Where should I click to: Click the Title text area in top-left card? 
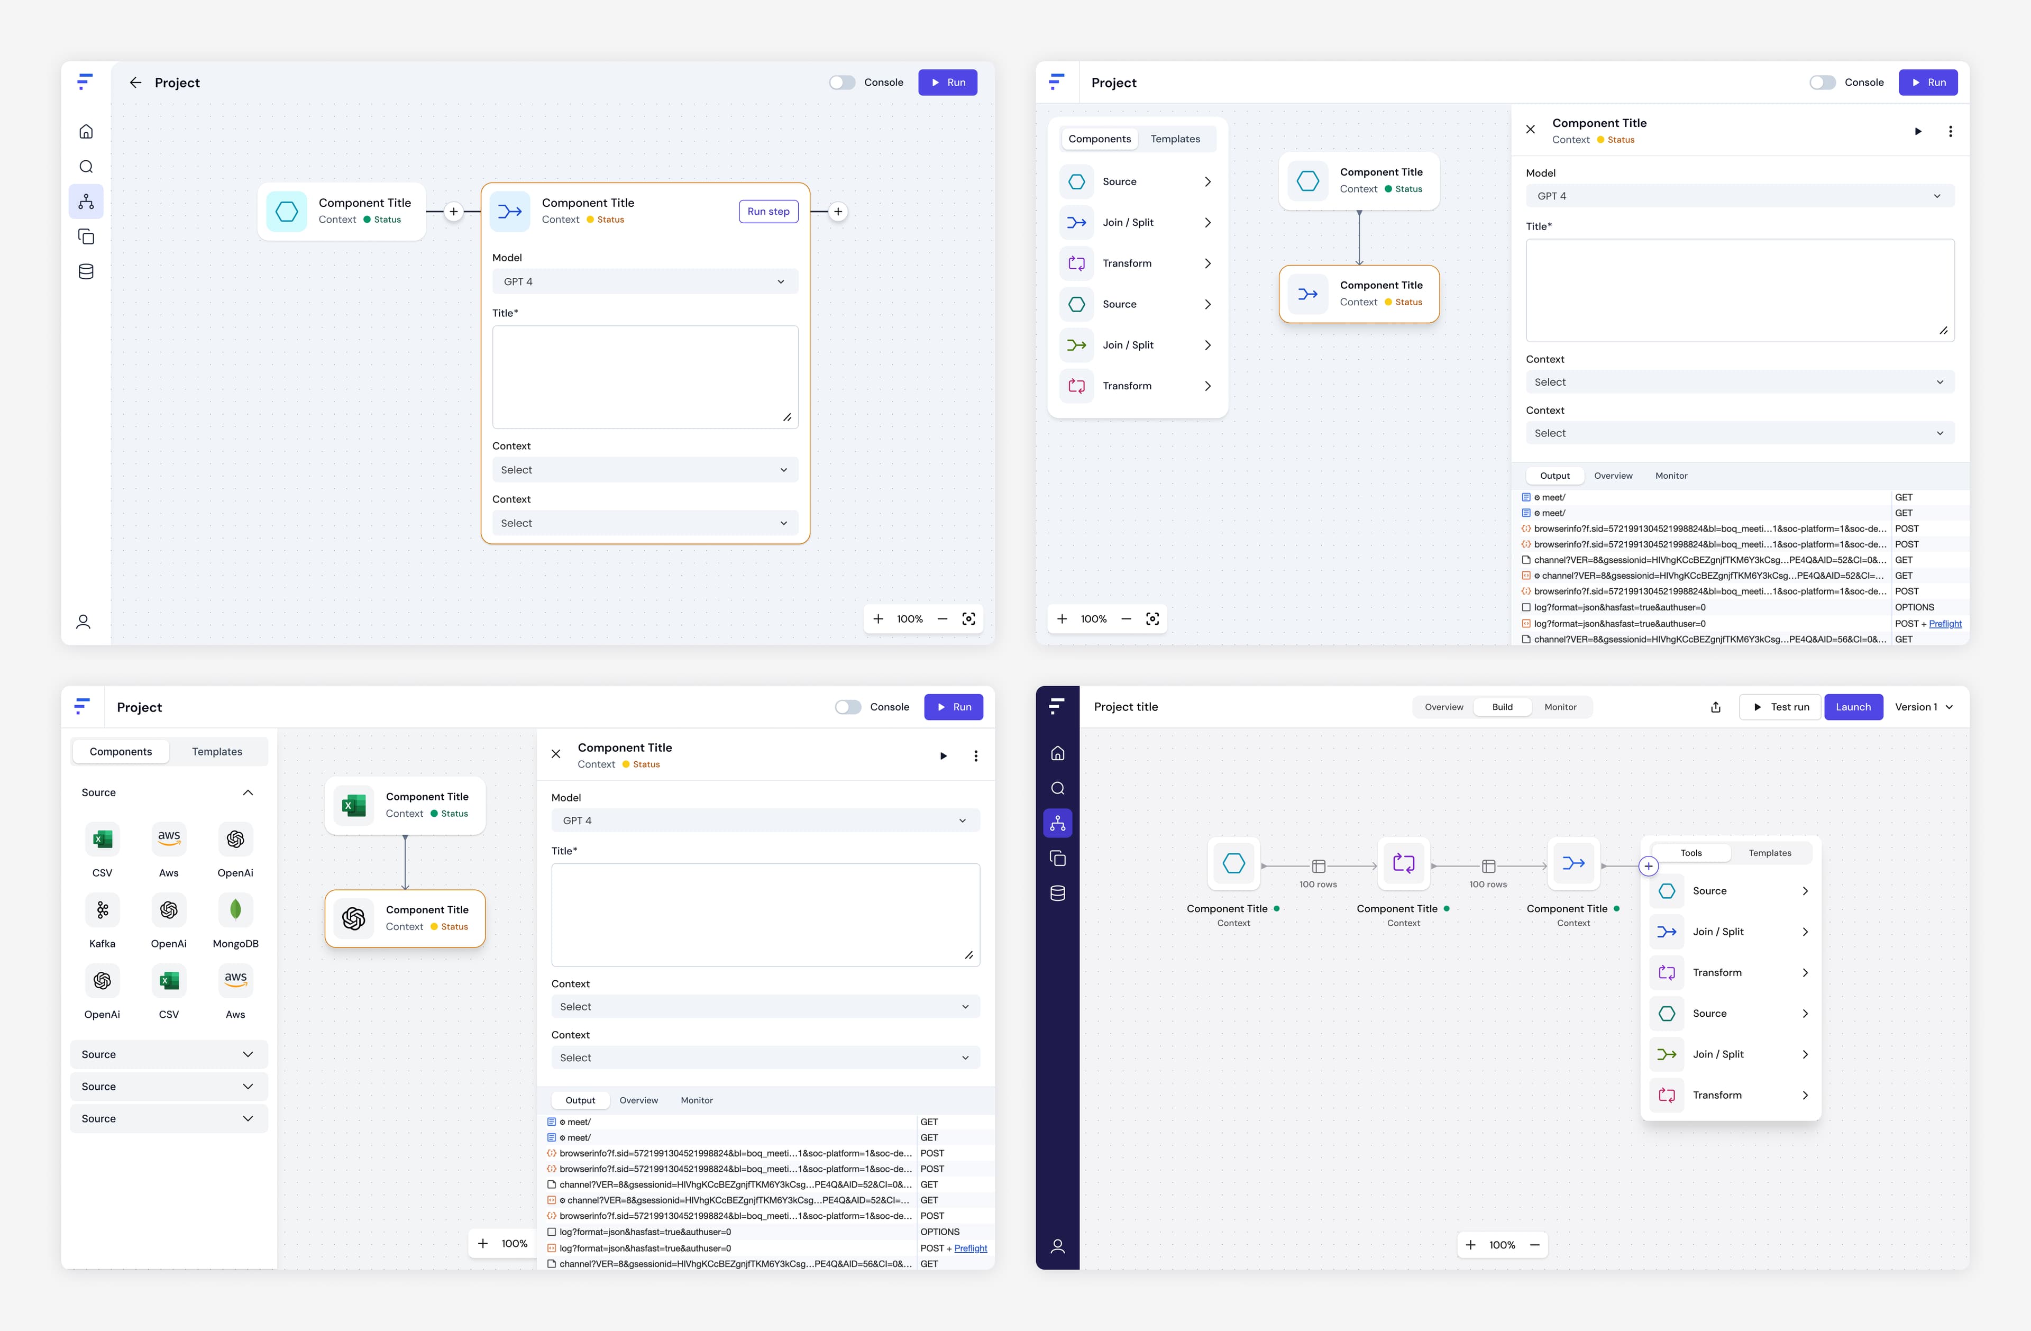(x=645, y=377)
